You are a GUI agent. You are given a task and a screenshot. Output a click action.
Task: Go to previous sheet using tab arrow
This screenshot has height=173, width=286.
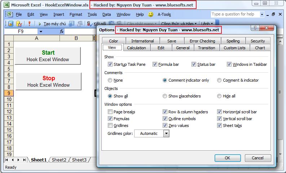[x=13, y=160]
